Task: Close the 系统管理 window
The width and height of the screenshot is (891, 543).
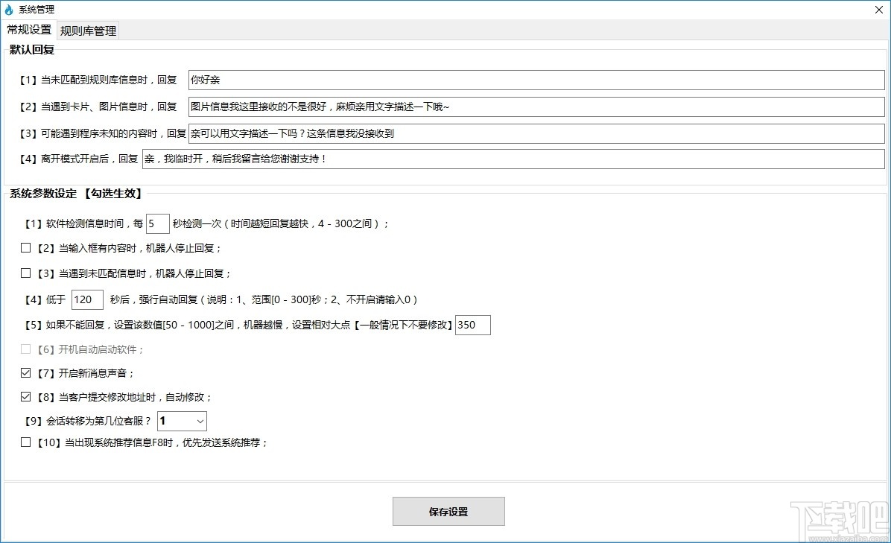Action: [x=878, y=10]
